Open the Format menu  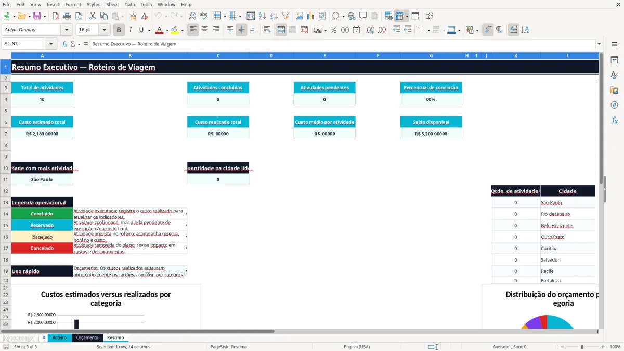73,4
